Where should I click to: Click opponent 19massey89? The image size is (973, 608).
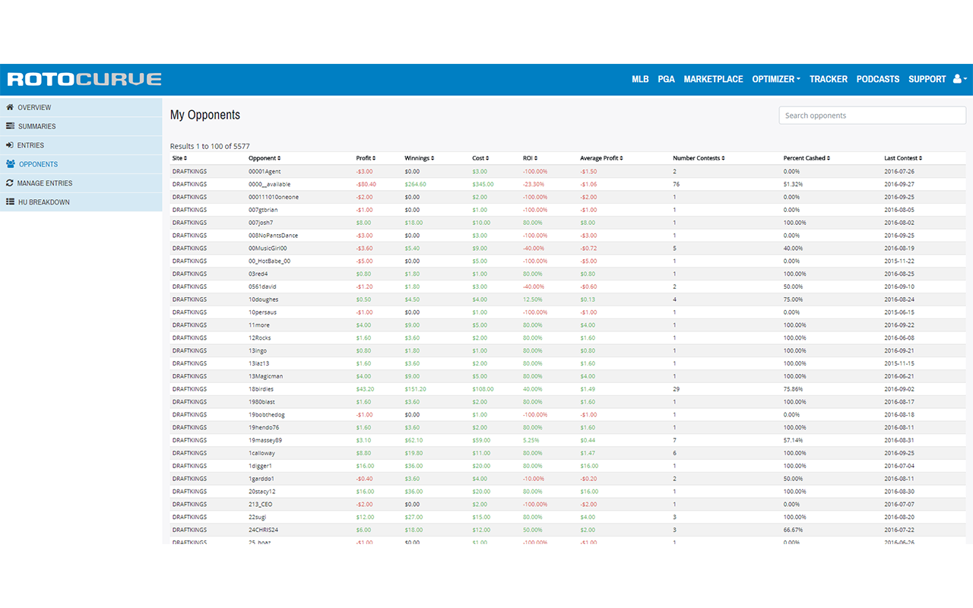(265, 441)
